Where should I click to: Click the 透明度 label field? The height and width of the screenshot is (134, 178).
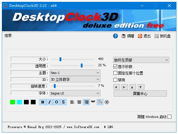pyautogui.click(x=30, y=66)
